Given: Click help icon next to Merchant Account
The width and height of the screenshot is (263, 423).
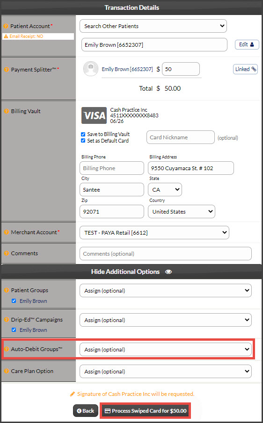Looking at the screenshot, I should 7,232.
